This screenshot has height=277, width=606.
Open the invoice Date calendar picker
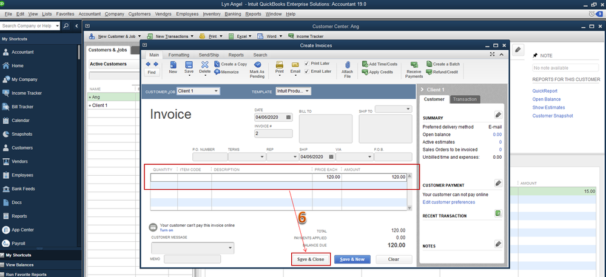tap(288, 117)
